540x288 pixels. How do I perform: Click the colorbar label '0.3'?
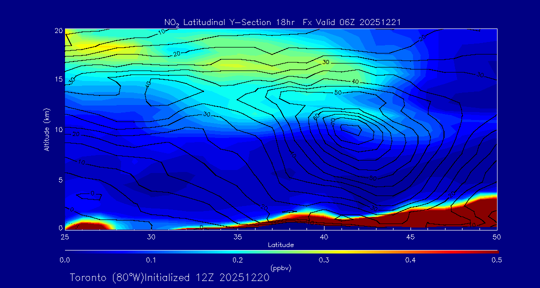(x=324, y=260)
